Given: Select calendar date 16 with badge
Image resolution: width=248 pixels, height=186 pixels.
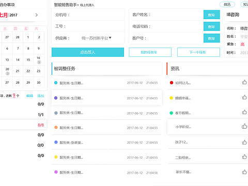Looking at the screenshot, I should coord(39,60).
